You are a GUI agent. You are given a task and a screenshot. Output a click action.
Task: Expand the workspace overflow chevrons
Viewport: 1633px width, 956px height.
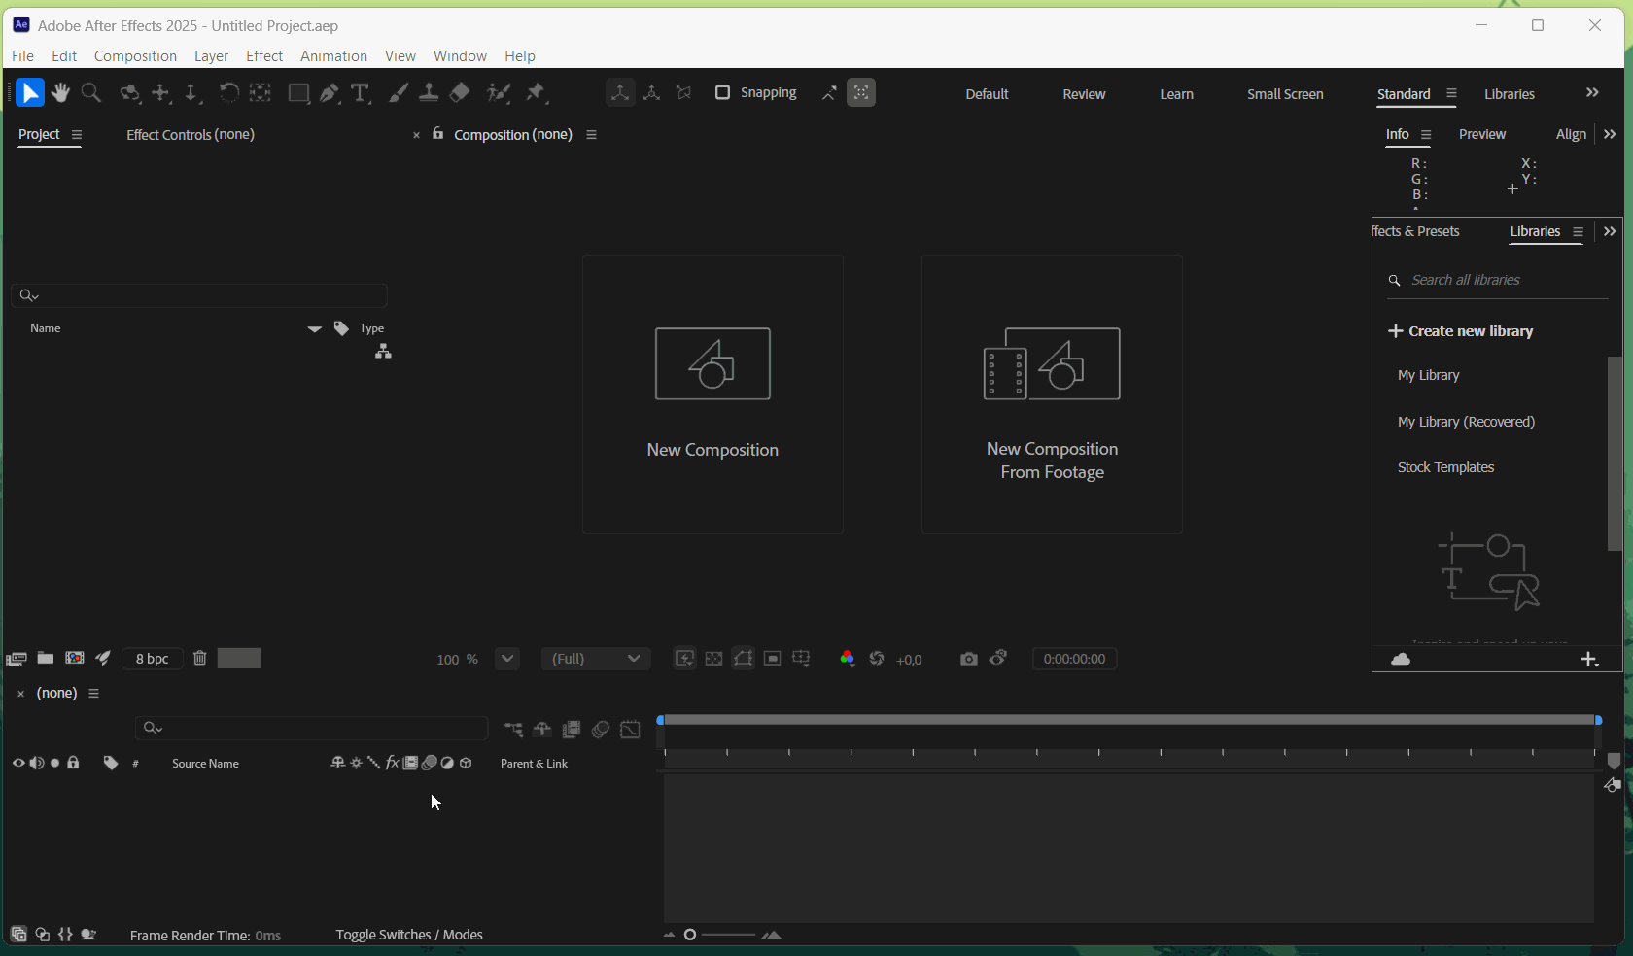1592,93
